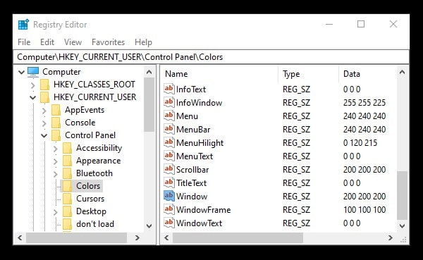Collapse the Control Panel key
This screenshot has width=423, height=260.
click(x=44, y=135)
